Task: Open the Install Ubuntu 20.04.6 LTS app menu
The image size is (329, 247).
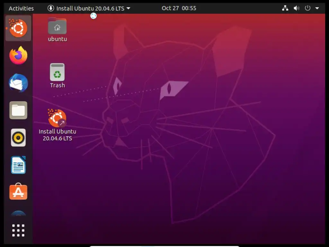Action: (x=89, y=8)
